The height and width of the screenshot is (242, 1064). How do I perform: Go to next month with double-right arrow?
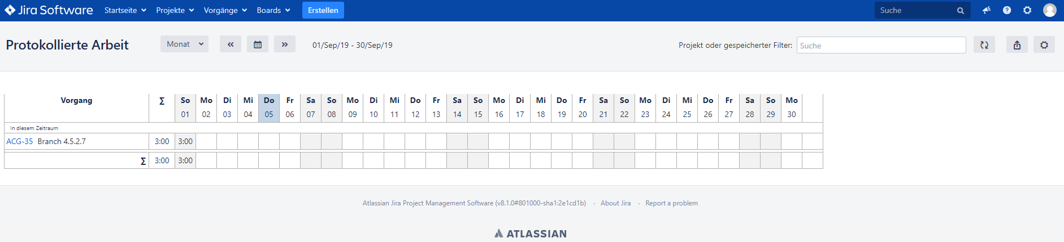285,44
